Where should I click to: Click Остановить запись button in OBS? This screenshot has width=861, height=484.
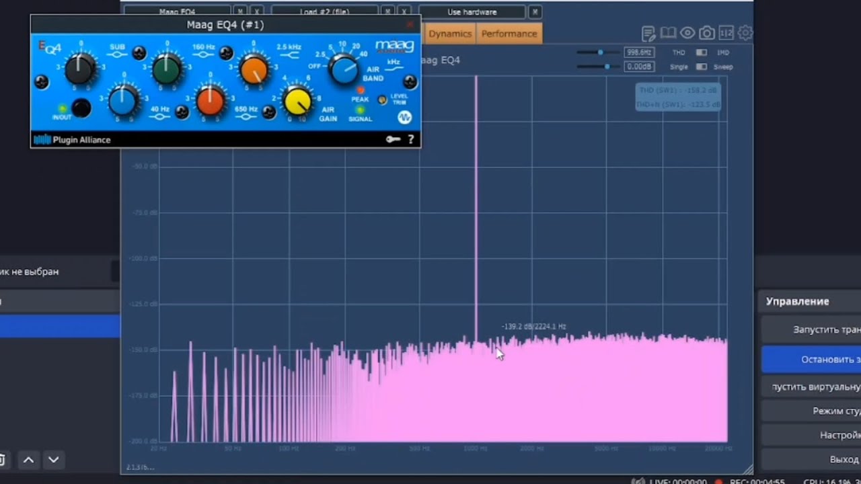[x=811, y=360]
